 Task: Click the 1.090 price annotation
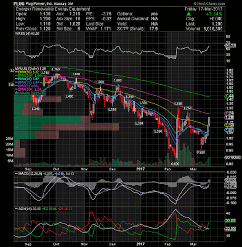(x=158, y=131)
